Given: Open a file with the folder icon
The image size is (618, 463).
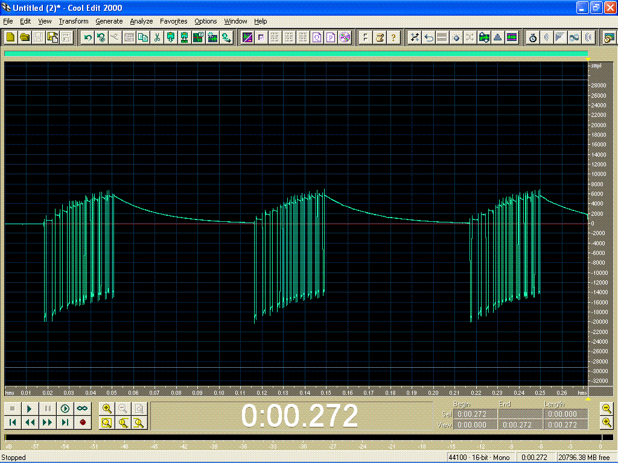Looking at the screenshot, I should (24, 37).
